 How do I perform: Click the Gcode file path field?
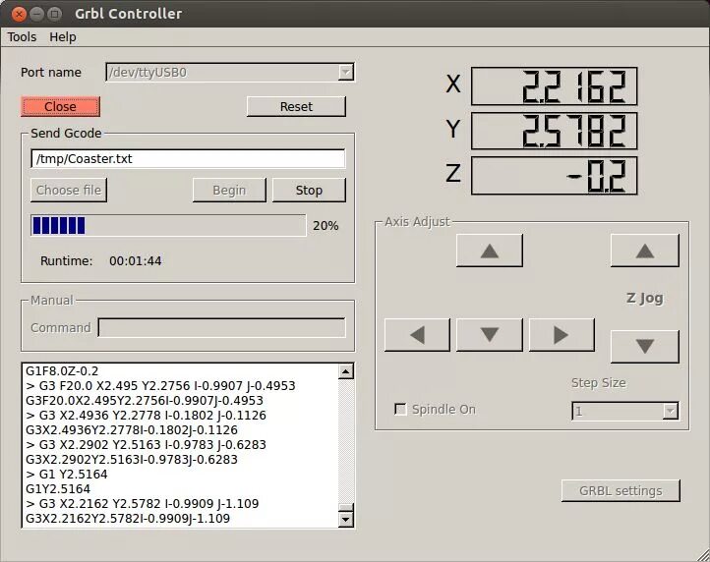[x=188, y=159]
